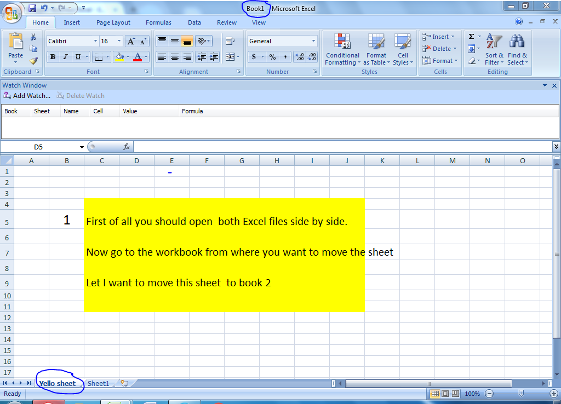Toggle bold formatting
This screenshot has width=561, height=404.
coord(53,57)
